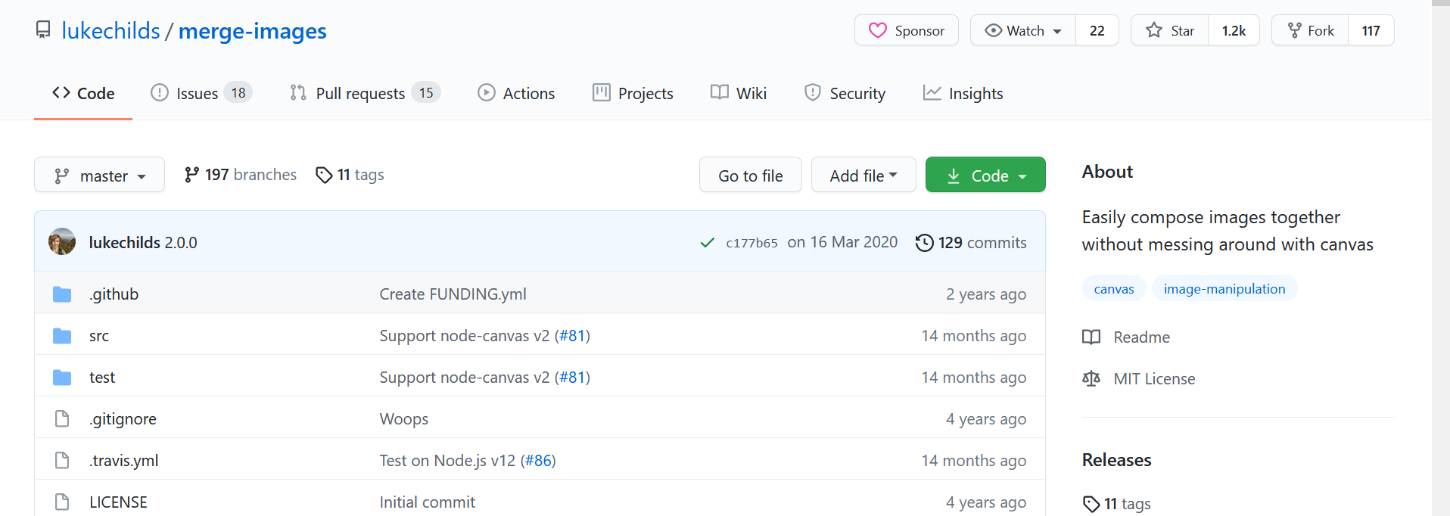Expand the Add file dropdown
This screenshot has width=1450, height=516.
coord(863,175)
